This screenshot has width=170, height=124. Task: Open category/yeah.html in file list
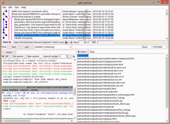click(100, 65)
